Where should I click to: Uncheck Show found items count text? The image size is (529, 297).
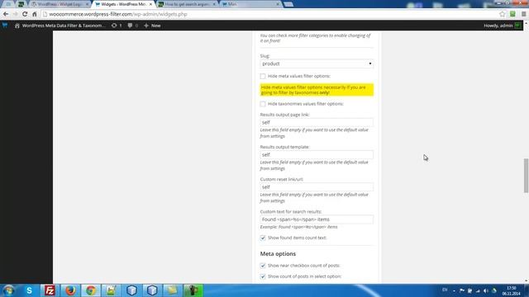(x=263, y=238)
